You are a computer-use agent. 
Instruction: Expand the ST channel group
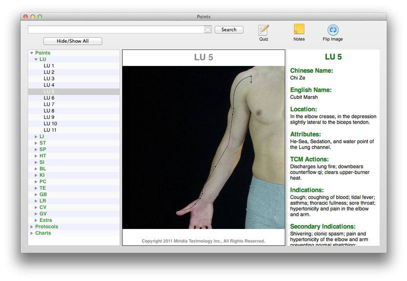click(36, 143)
